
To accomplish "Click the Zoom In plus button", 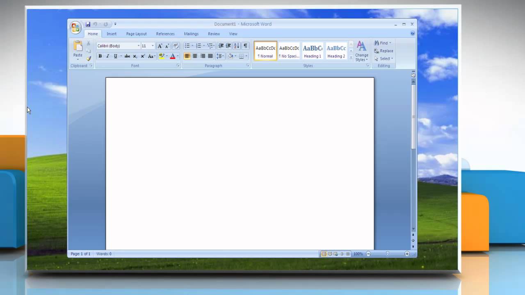I will pos(407,254).
